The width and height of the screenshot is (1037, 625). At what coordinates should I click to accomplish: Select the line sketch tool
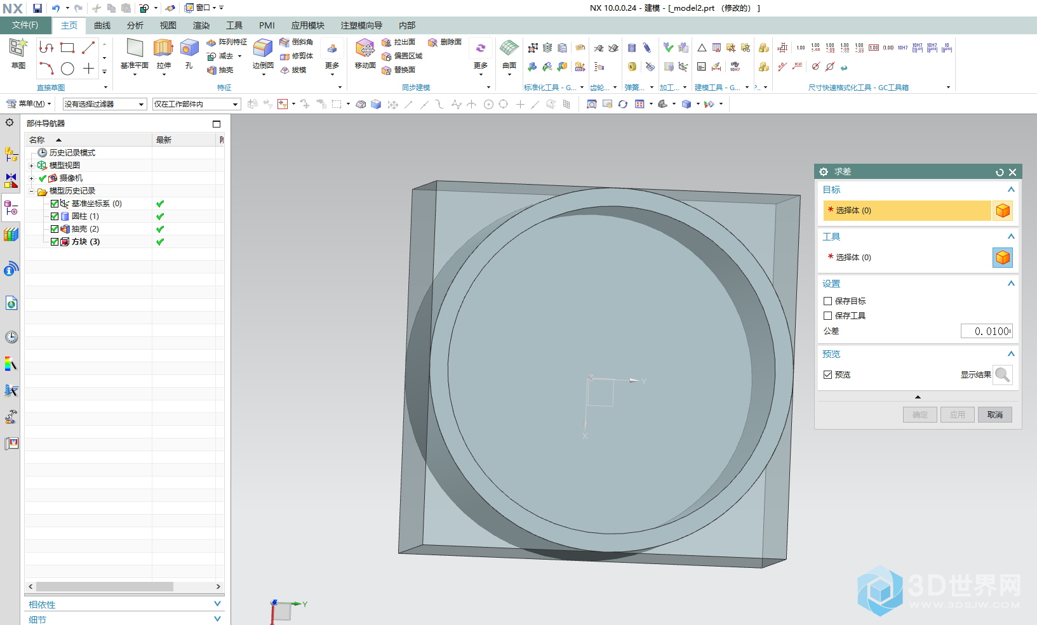click(x=88, y=48)
